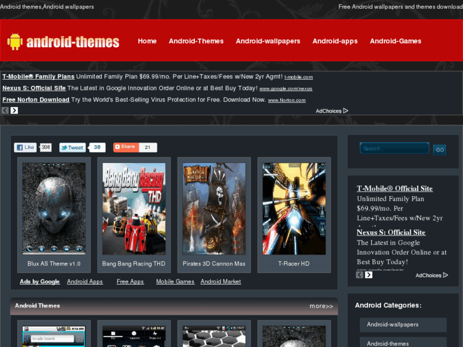
Task: Open the Android-wallpapers category
Action: [403, 325]
